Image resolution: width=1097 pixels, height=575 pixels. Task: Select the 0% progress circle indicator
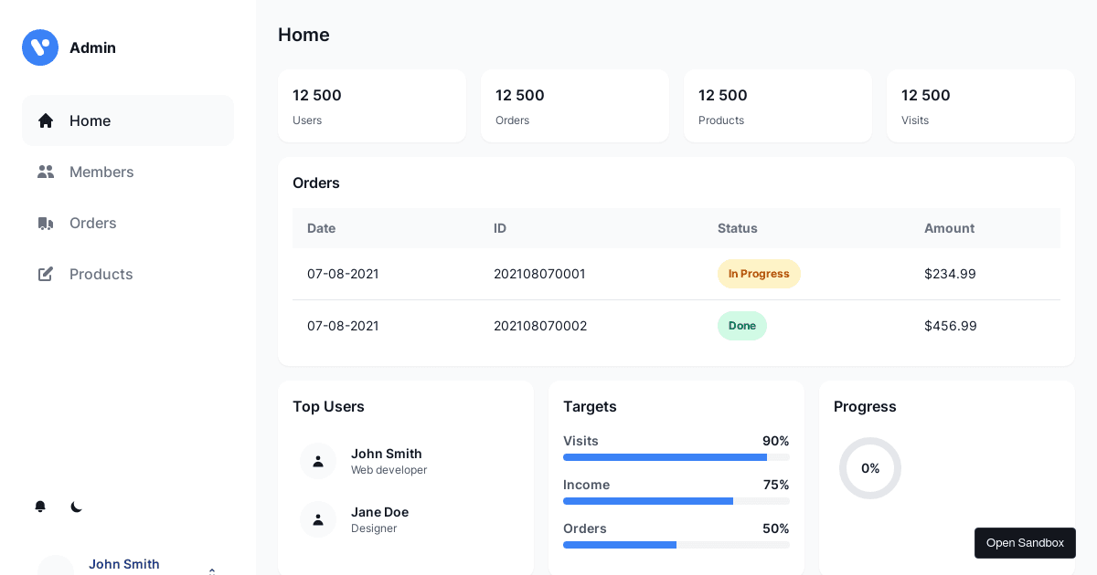tap(870, 468)
